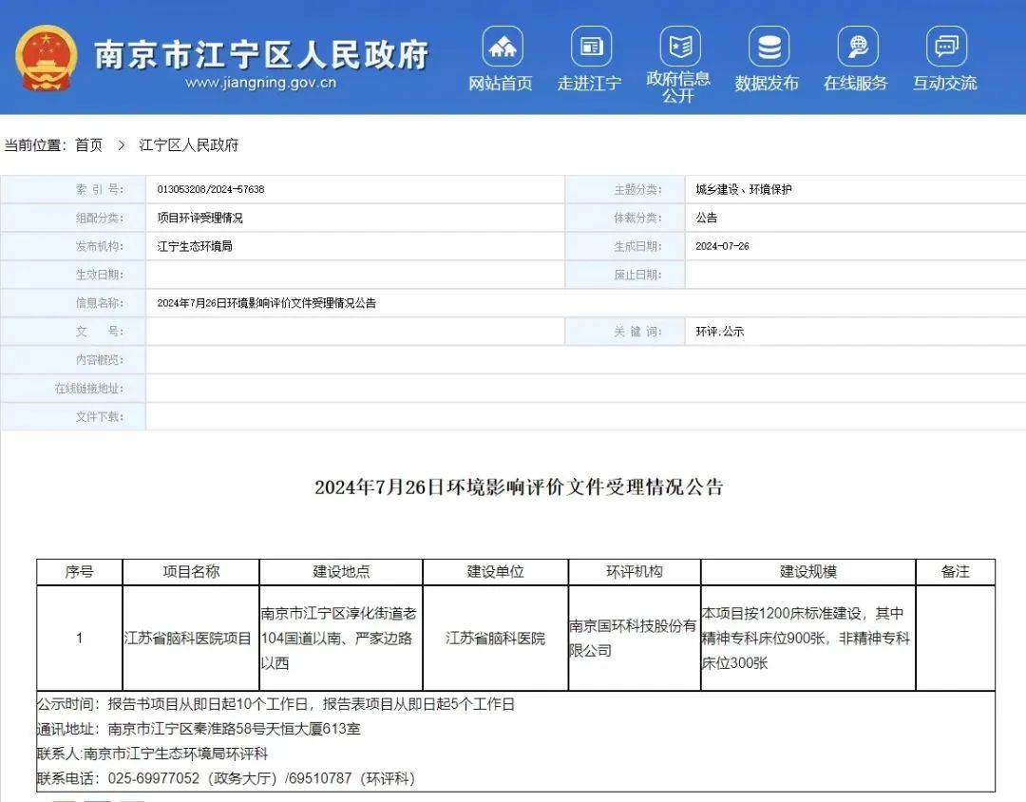Click the site title 南京市江宁区人民政府

(262, 54)
